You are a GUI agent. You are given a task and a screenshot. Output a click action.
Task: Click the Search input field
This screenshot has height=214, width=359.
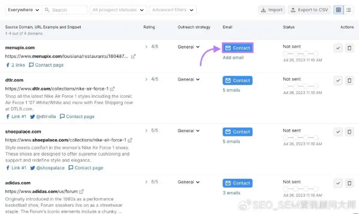point(67,10)
